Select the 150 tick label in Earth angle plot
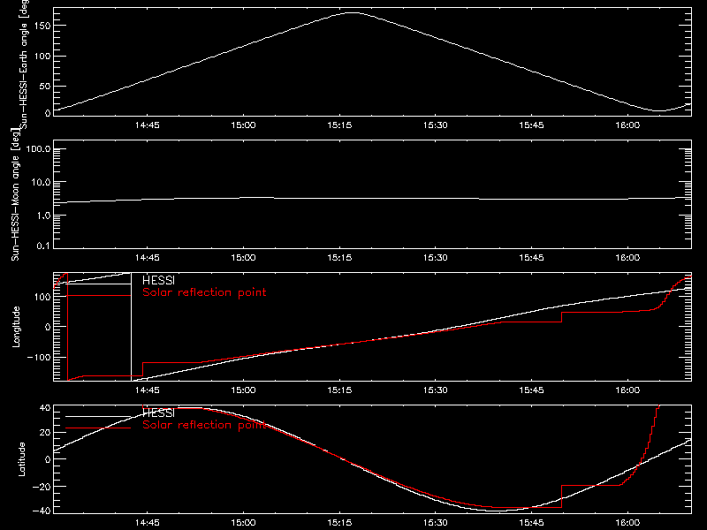This screenshot has width=707, height=530. tap(42, 26)
